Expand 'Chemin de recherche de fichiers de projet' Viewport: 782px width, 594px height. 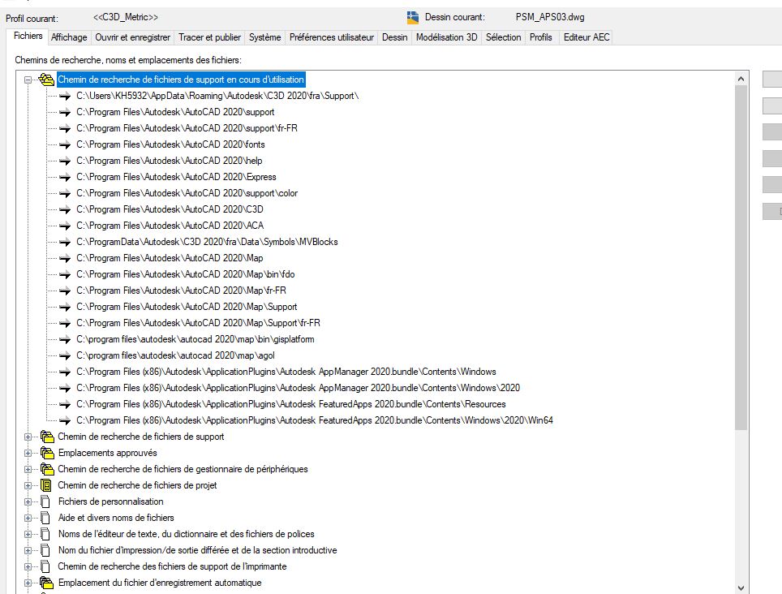point(28,485)
